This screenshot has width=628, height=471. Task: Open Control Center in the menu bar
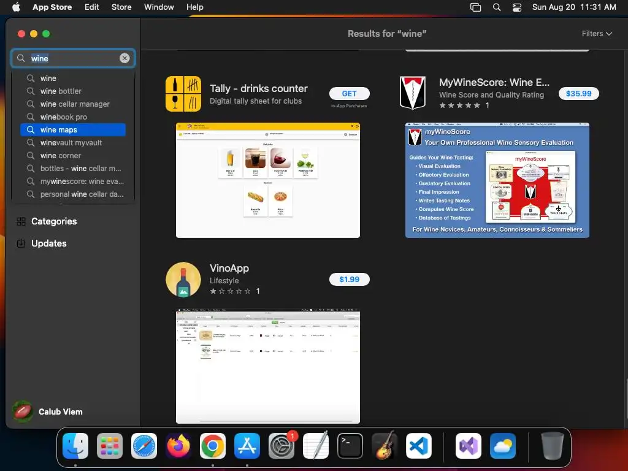point(517,7)
